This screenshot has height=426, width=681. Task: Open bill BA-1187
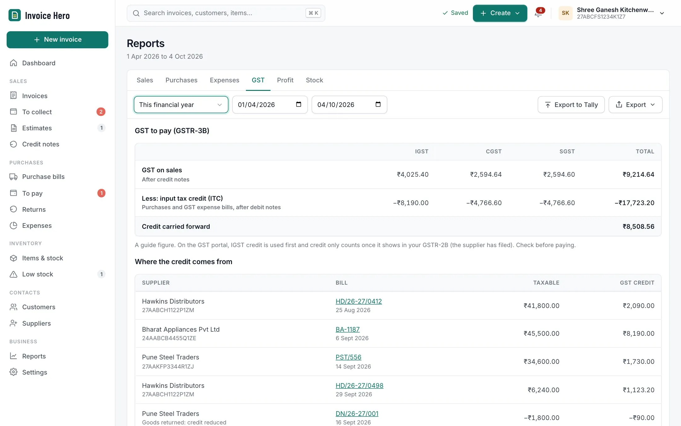coord(347,329)
